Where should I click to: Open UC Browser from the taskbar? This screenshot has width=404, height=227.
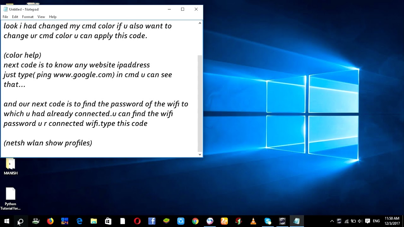click(224, 221)
